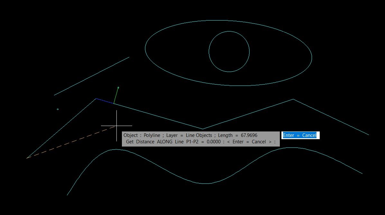The width and height of the screenshot is (385, 215).
Task: Select the straight diagonal line left of the ellipse
Action: pyautogui.click(x=92, y=76)
